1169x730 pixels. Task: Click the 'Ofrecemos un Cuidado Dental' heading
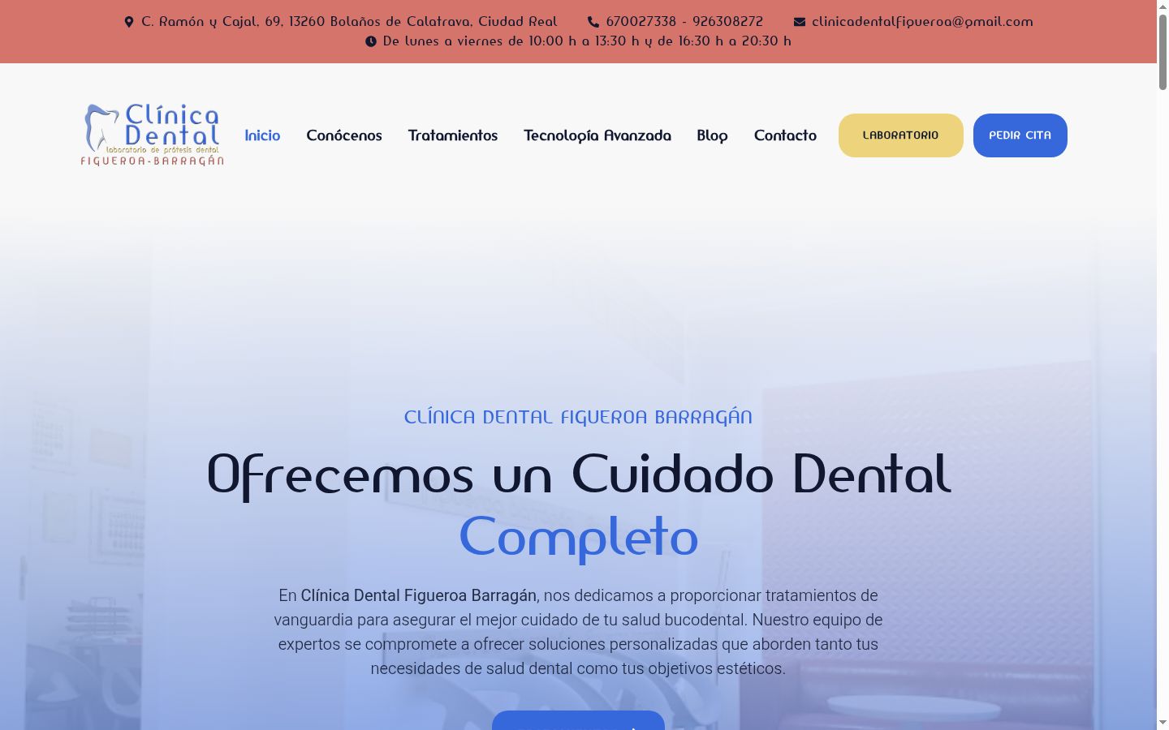point(578,474)
